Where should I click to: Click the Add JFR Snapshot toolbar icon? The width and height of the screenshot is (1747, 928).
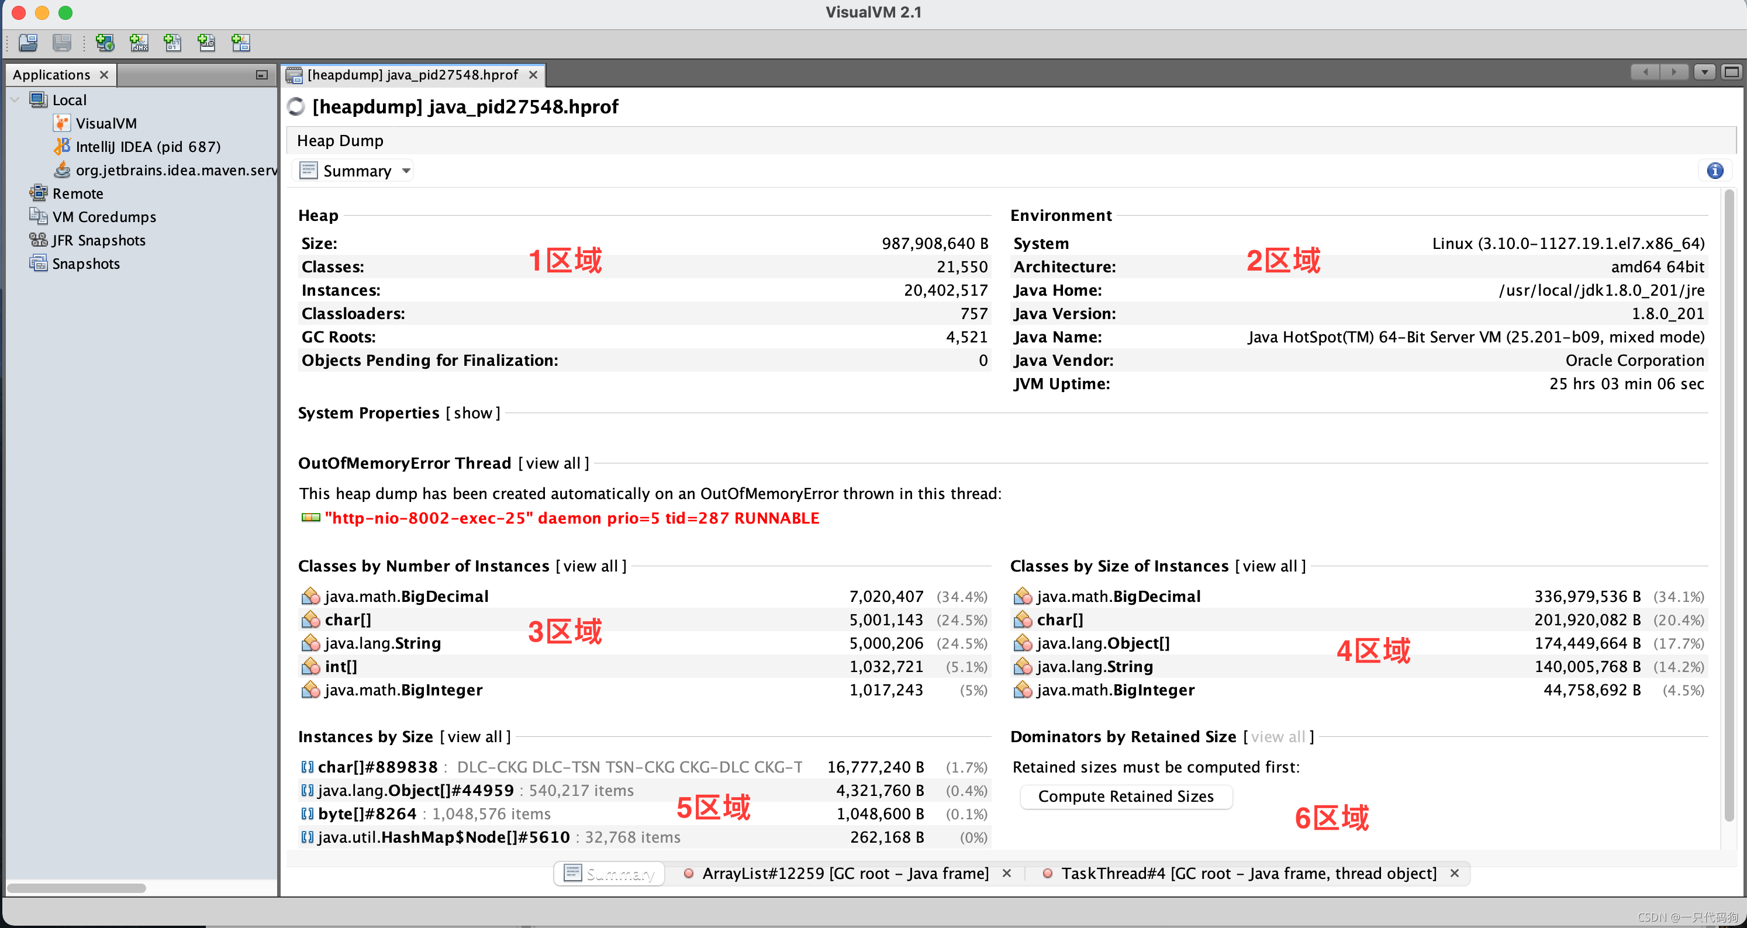(207, 43)
